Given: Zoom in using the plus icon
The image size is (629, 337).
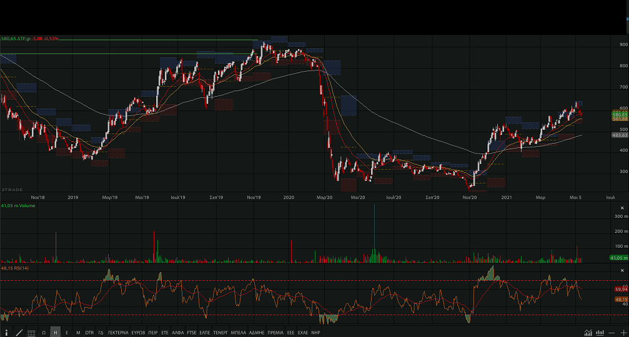Looking at the screenshot, I should pyautogui.click(x=623, y=332).
